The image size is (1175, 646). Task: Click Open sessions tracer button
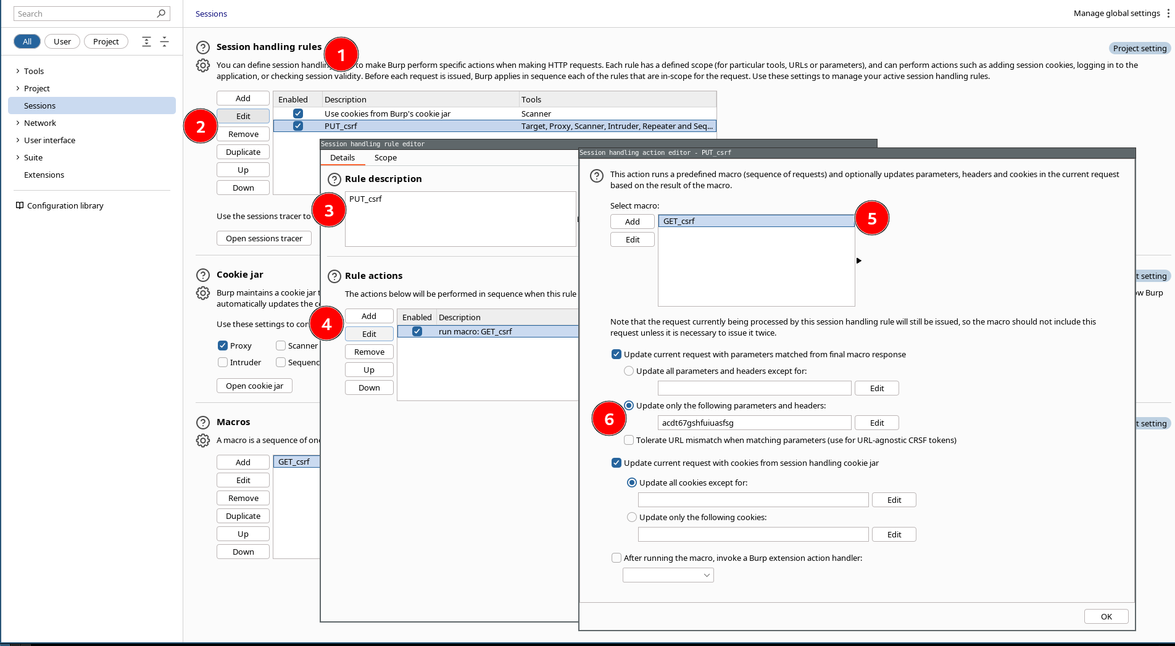pyautogui.click(x=264, y=238)
